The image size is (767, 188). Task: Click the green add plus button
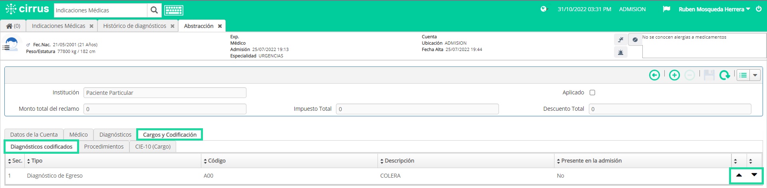[x=674, y=75]
